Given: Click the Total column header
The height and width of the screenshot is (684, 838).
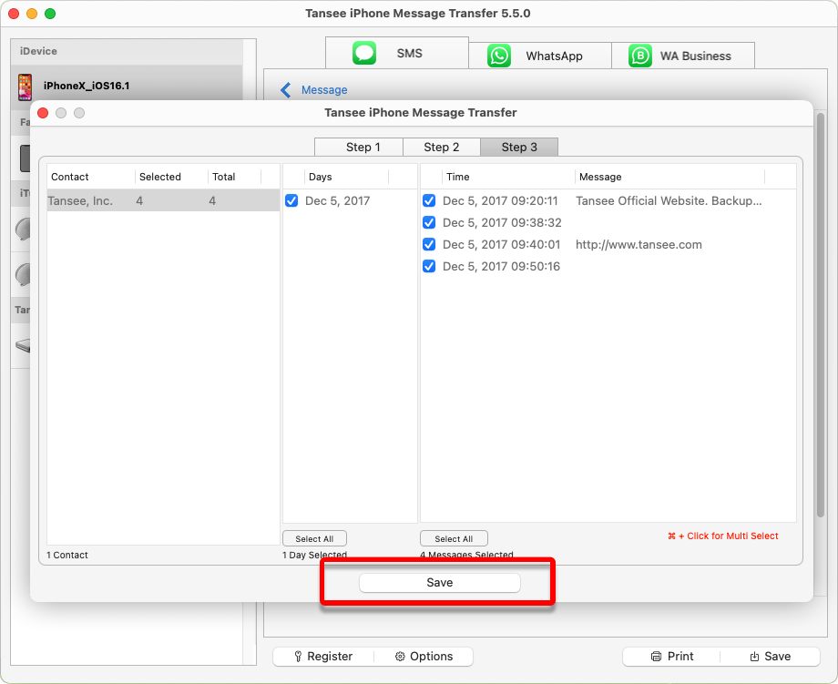Looking at the screenshot, I should (x=234, y=177).
